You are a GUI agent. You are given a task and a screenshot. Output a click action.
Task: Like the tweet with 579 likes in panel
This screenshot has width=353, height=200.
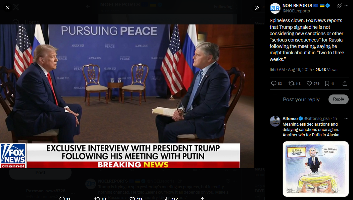[309, 83]
